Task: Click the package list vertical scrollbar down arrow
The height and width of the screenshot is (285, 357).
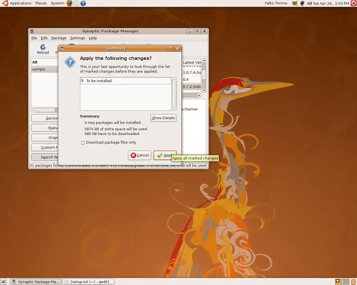Action: coord(204,90)
